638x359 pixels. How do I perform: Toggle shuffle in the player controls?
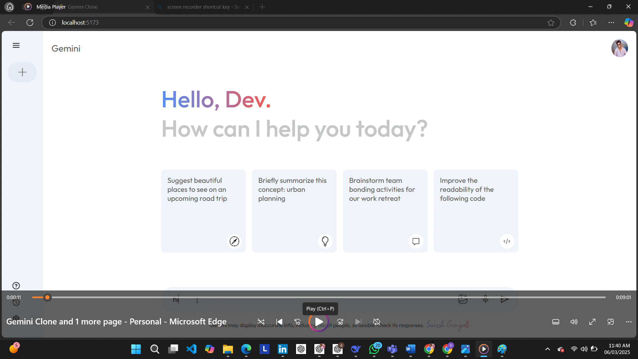[x=261, y=322]
